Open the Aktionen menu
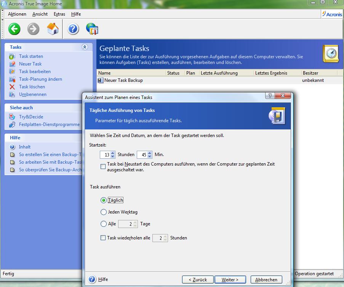 17,14
